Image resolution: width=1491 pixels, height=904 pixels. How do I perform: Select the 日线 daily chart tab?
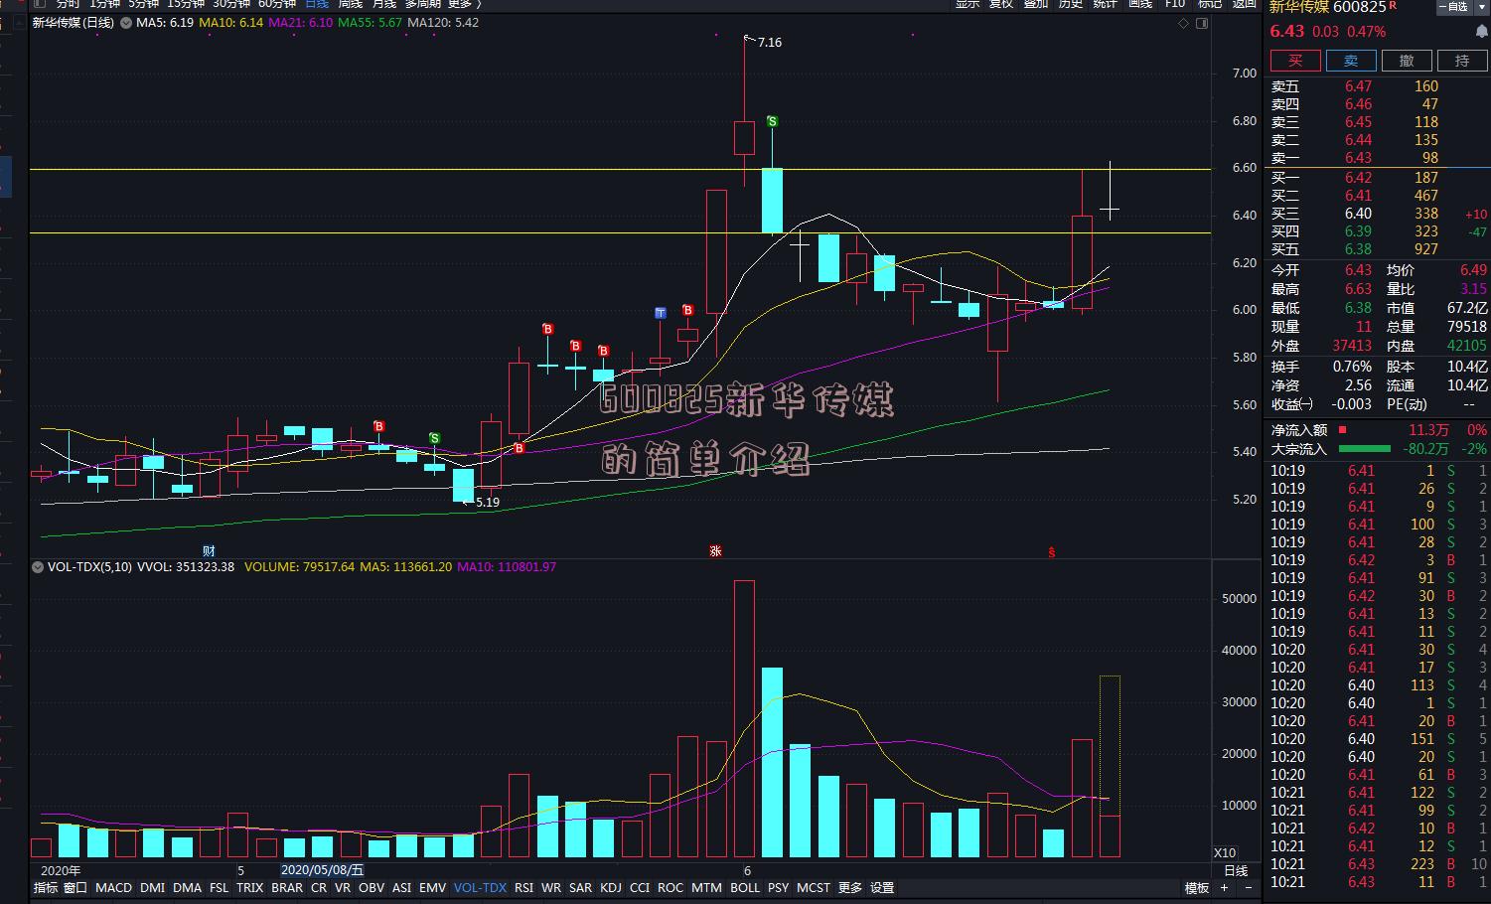(317, 4)
